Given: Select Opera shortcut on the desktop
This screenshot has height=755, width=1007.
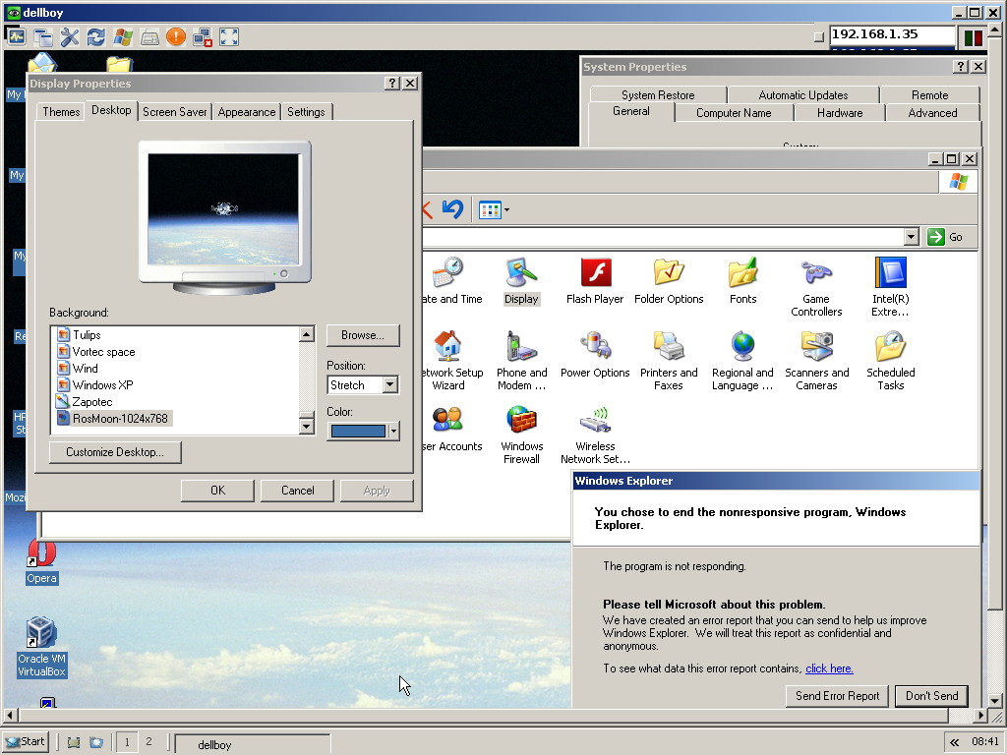Looking at the screenshot, I should [x=41, y=561].
